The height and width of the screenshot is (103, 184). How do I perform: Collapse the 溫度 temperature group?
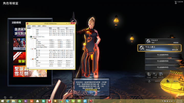click(31, 49)
